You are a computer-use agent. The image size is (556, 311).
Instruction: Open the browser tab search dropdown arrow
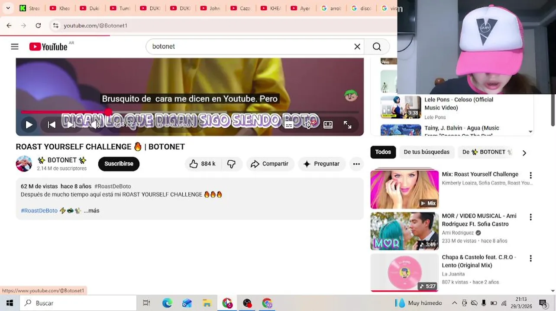pos(8,8)
